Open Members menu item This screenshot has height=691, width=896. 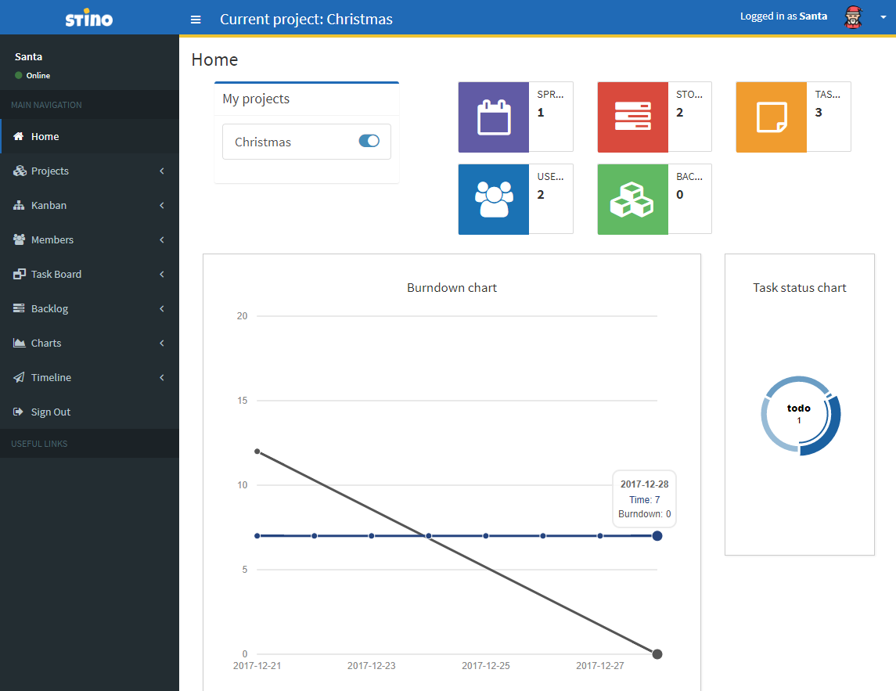(x=90, y=239)
